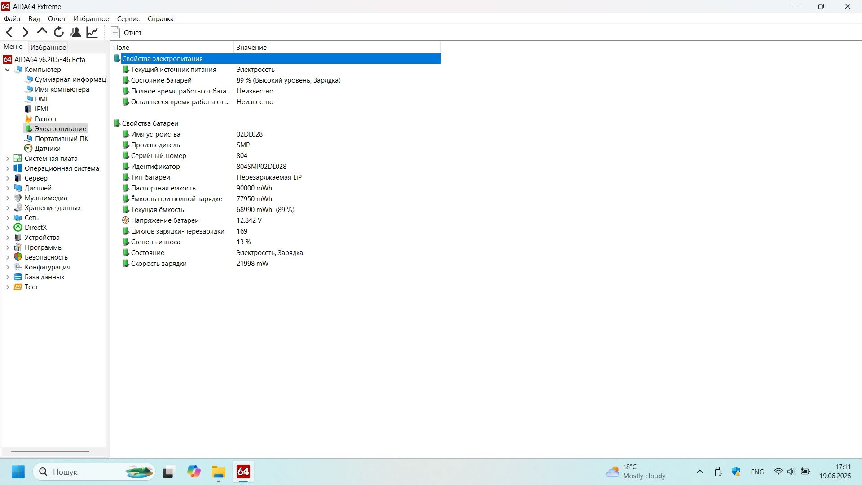Show hidden tray icons chevron
Viewport: 862px width, 485px height.
pos(700,472)
